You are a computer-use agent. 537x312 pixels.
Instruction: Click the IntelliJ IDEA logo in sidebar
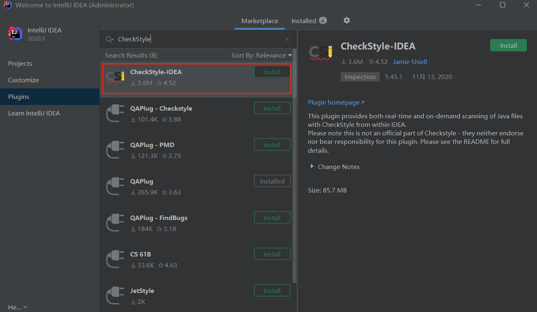pyautogui.click(x=15, y=34)
